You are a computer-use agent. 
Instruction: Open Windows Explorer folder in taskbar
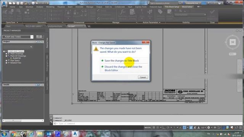pyautogui.click(x=40, y=134)
